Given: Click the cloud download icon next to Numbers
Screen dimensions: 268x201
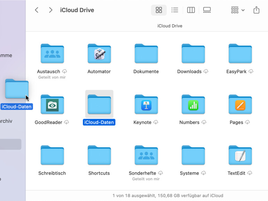Looking at the screenshot, I should click(204, 122).
